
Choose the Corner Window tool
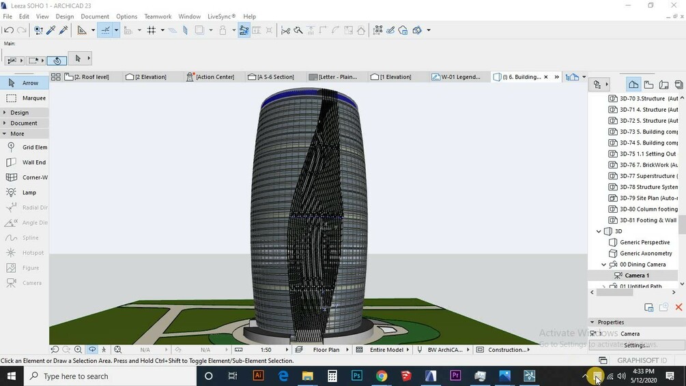25,177
